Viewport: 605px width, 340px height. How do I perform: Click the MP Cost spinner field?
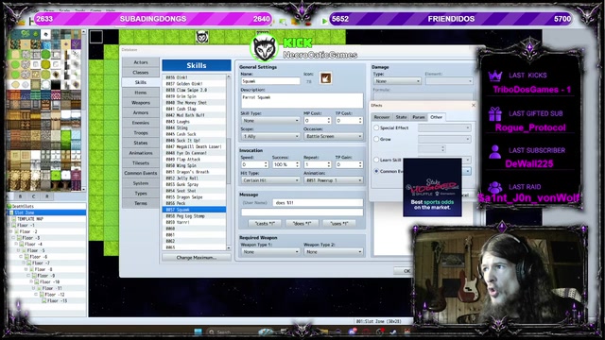[318, 121]
